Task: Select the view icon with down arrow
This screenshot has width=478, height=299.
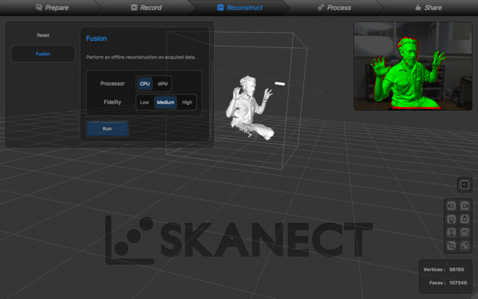Action: pyautogui.click(x=451, y=219)
